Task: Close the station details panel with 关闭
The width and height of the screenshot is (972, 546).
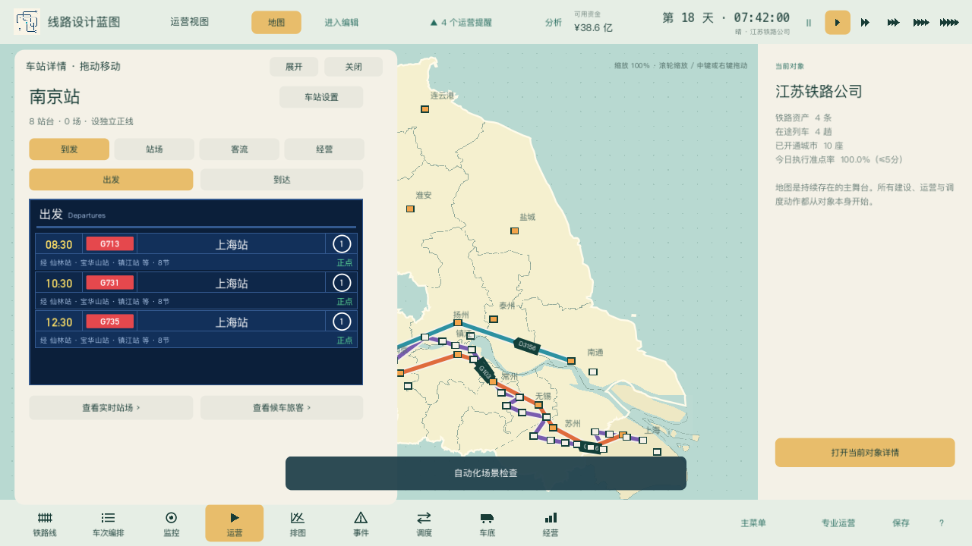Action: tap(353, 67)
